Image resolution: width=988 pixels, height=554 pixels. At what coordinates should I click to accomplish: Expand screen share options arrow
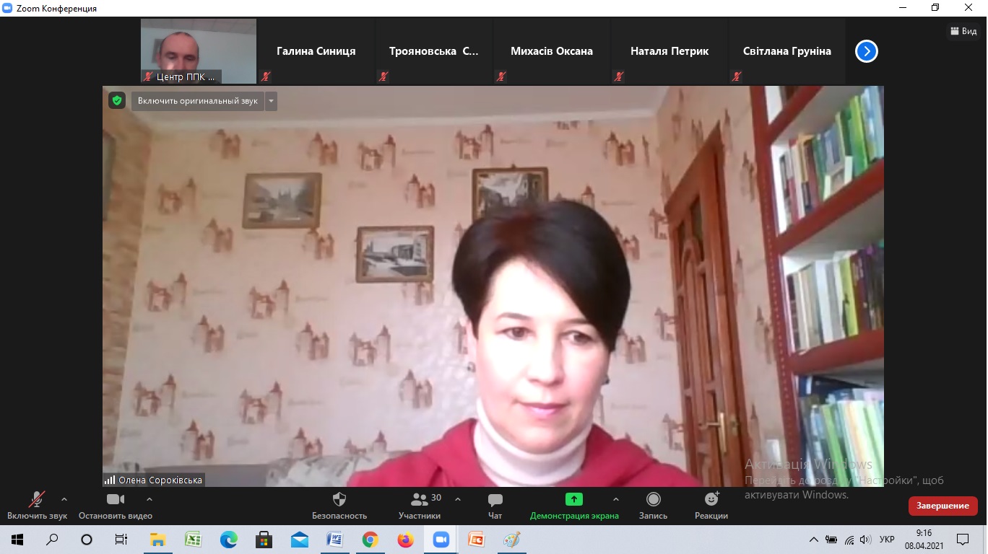pyautogui.click(x=616, y=498)
